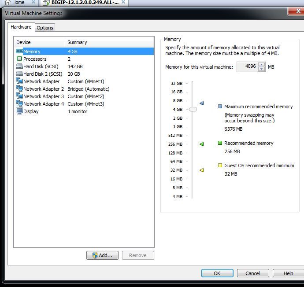Select the Memory row in device list
This screenshot has width=304, height=287.
(84, 52)
